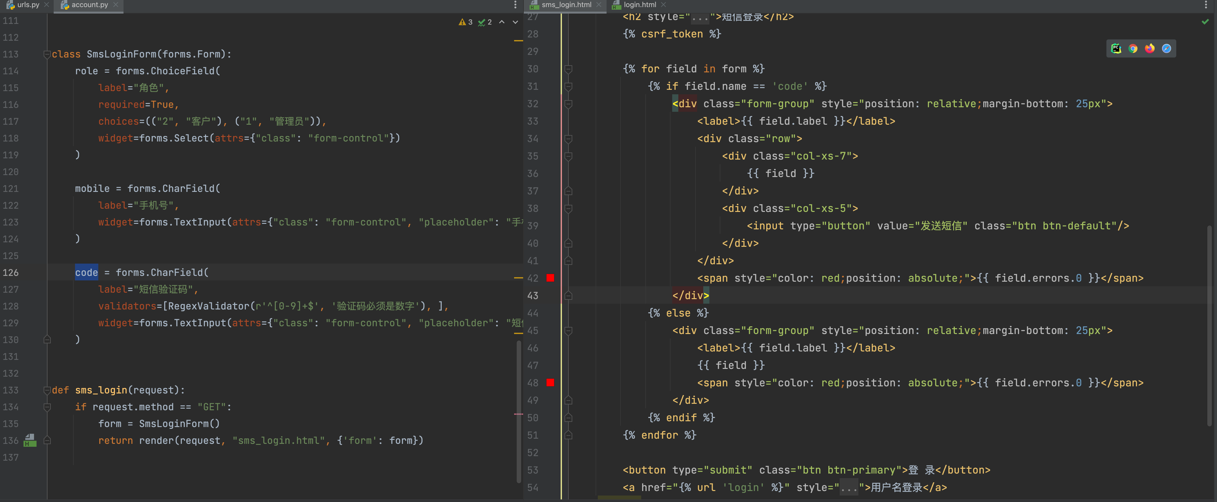Screen dimensions: 1217x502
Task: Collapse the sms_login function fold marker
Action: (x=47, y=390)
